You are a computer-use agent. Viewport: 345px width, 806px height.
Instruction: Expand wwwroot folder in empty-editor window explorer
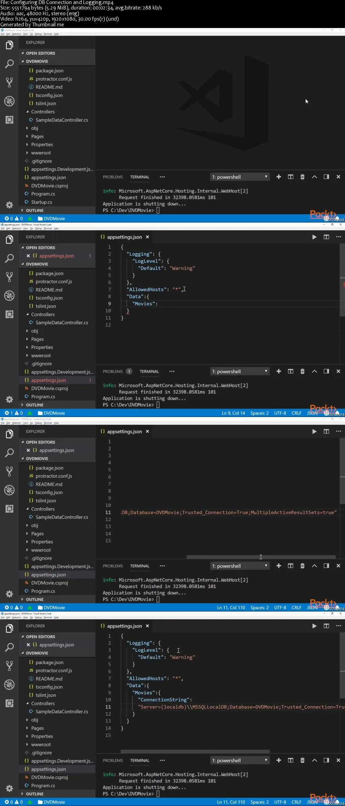(x=41, y=153)
